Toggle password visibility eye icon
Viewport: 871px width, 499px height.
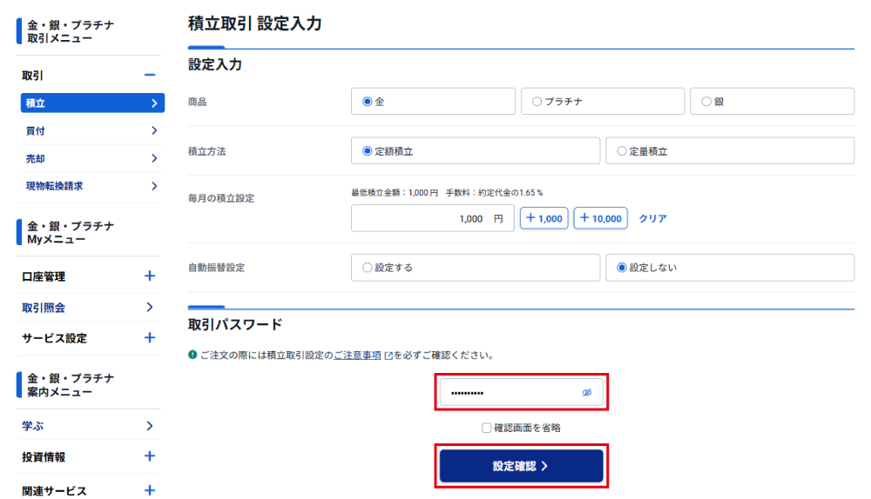(x=587, y=393)
